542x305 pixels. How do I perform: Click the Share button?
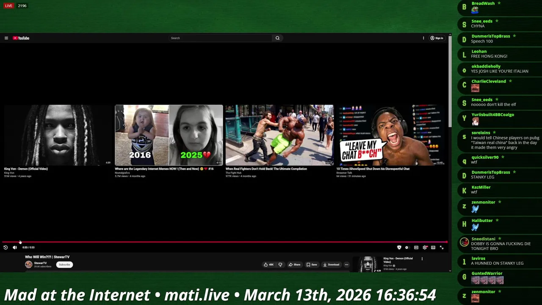pyautogui.click(x=294, y=265)
